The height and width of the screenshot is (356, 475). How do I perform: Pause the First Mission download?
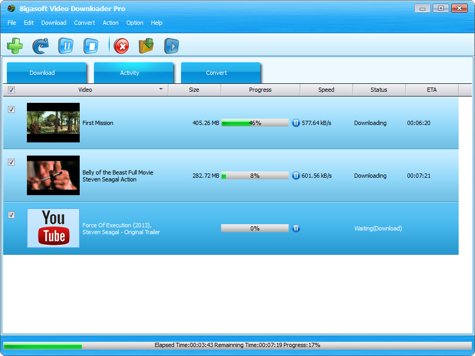point(296,122)
